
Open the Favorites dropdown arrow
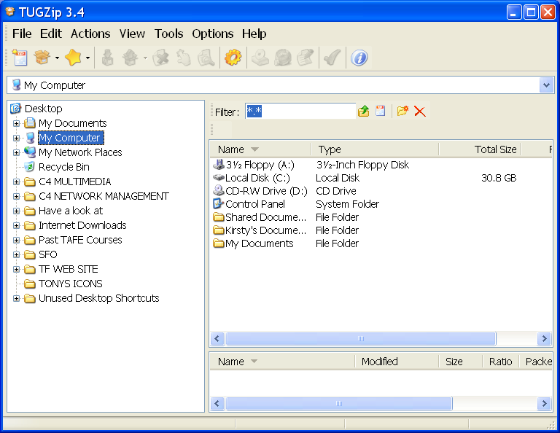87,58
